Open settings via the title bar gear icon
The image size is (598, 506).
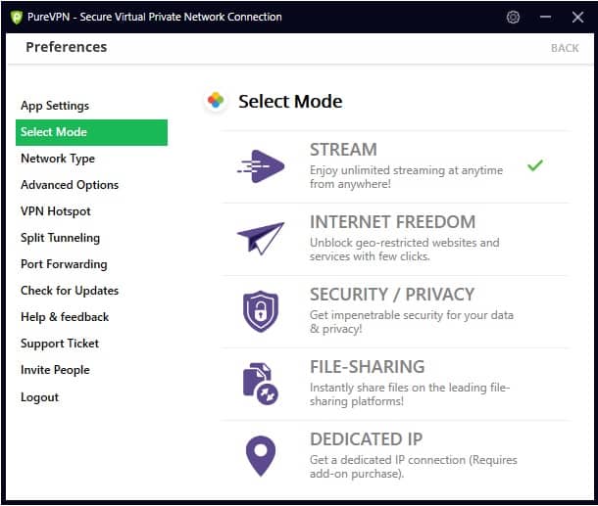tap(513, 18)
